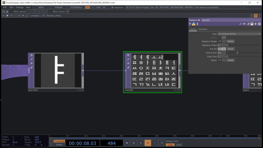Enable Loop range limit
The width and height of the screenshot is (263, 148).
point(170,145)
